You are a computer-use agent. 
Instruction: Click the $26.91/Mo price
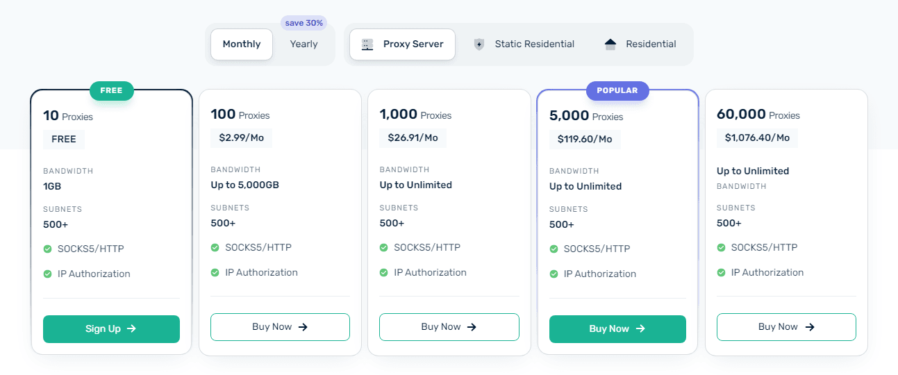pos(413,138)
